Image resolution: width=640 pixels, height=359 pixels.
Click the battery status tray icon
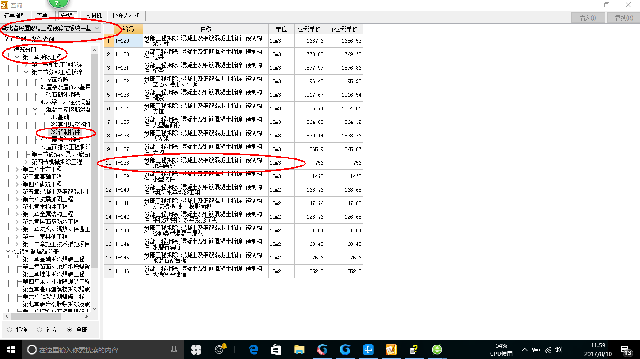coord(536,350)
